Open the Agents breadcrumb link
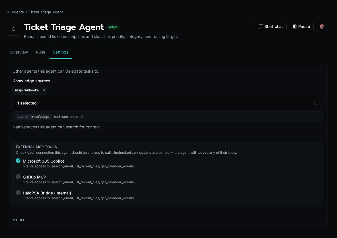Screen dimensions: 337x238 [x=18, y=12]
